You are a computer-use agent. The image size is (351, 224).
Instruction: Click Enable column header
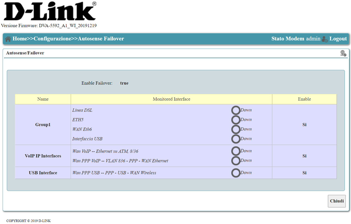click(x=304, y=99)
